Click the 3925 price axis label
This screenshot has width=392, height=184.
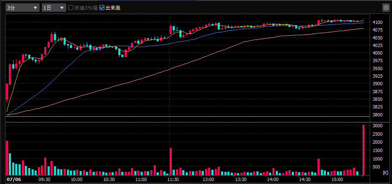377,76
